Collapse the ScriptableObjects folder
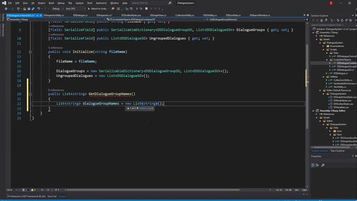This screenshot has height=201, width=357. [x=327, y=60]
